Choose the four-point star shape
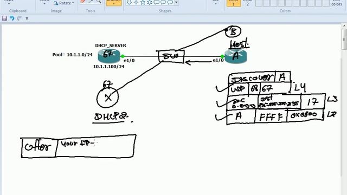Image resolution: width=347 pixels, height=195 pixels. (136, 2)
